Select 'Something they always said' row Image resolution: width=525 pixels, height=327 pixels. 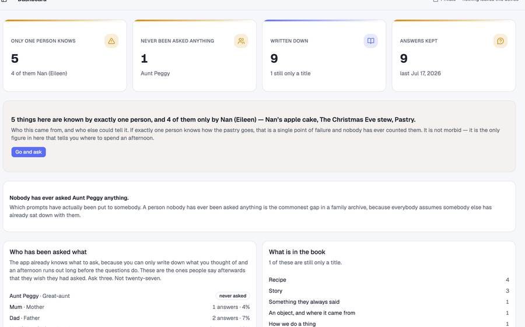(389, 301)
